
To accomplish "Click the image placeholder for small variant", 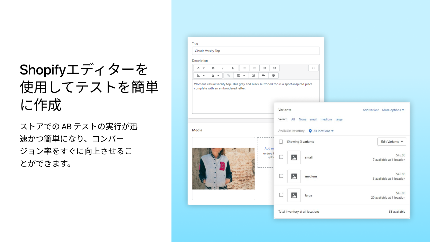I will tap(294, 157).
